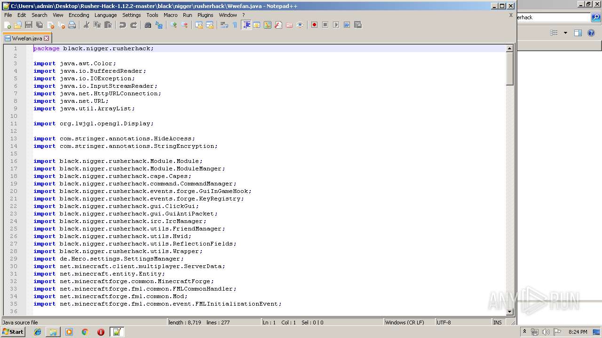Save the current recorded macro icon
This screenshot has height=338, width=602.
[x=357, y=25]
